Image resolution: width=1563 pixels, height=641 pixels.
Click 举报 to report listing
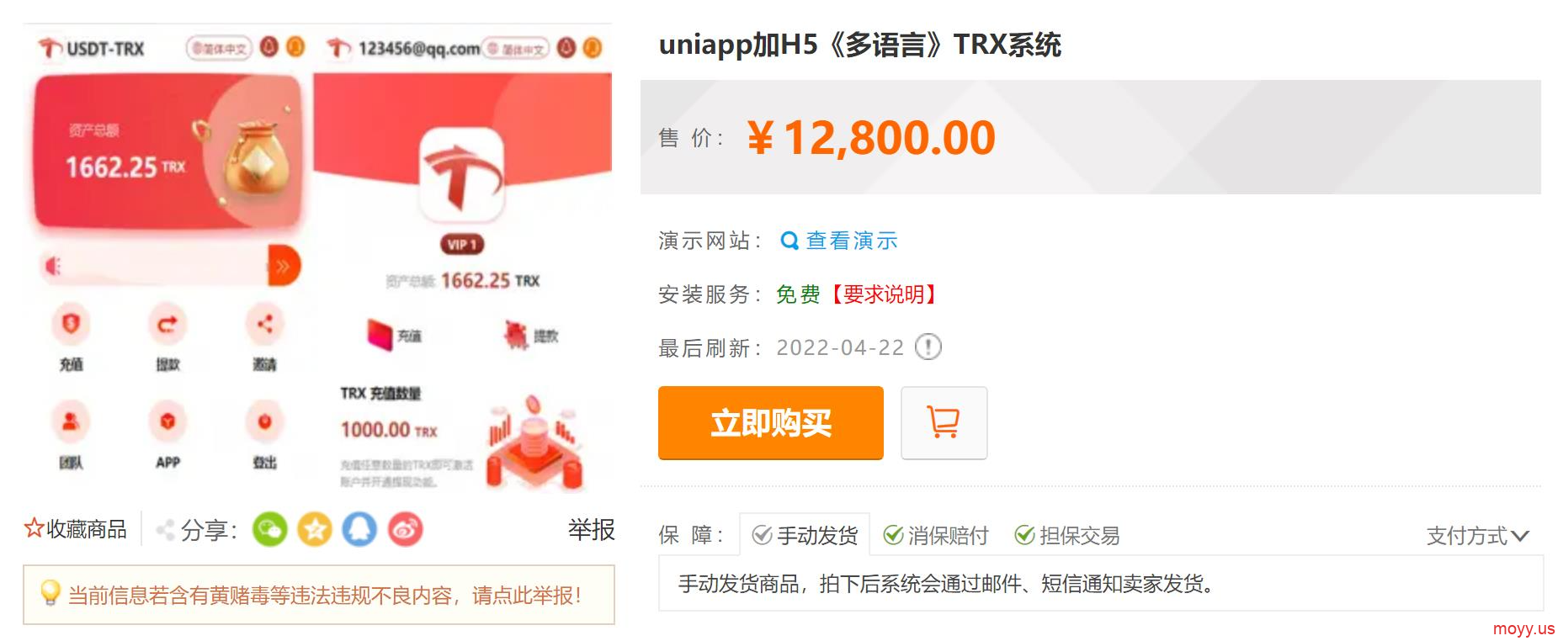click(592, 529)
